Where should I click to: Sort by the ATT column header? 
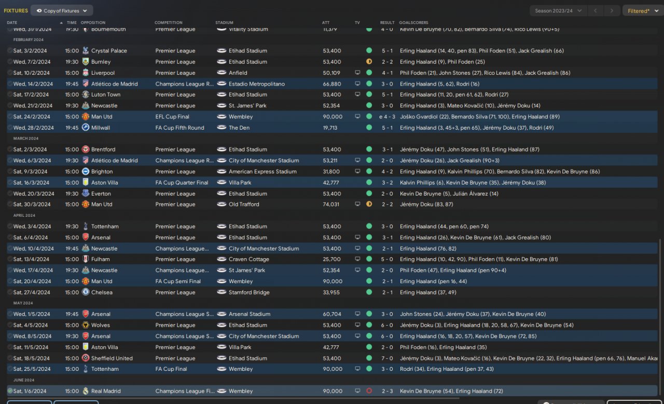326,23
